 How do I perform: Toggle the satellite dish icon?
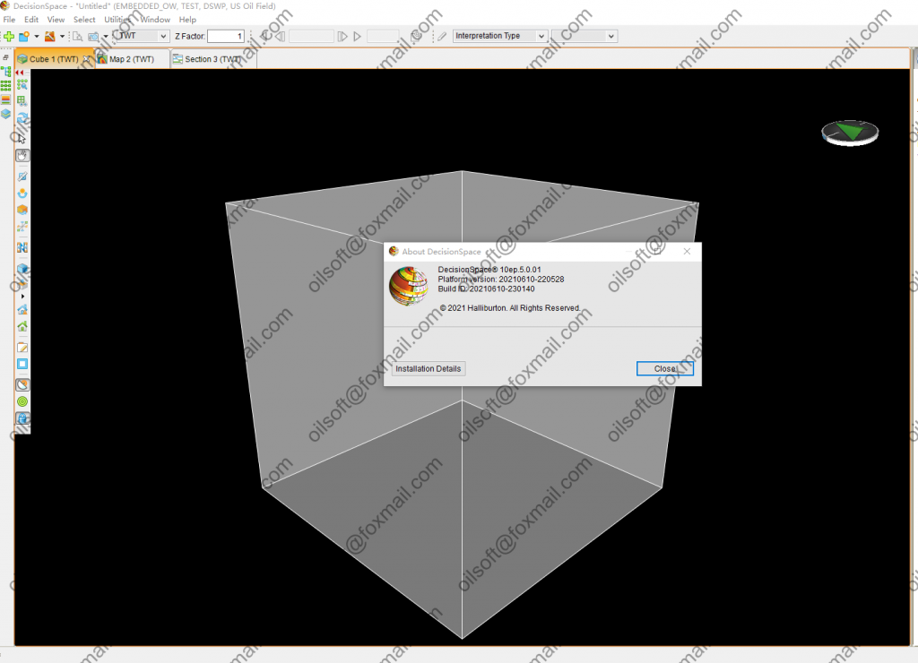click(x=22, y=385)
